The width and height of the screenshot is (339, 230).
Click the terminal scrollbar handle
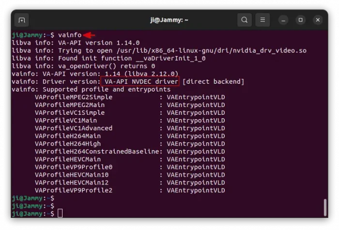[325, 207]
